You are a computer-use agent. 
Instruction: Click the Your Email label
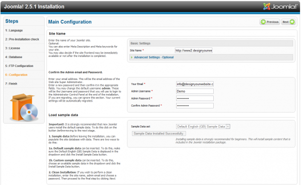click(137, 84)
